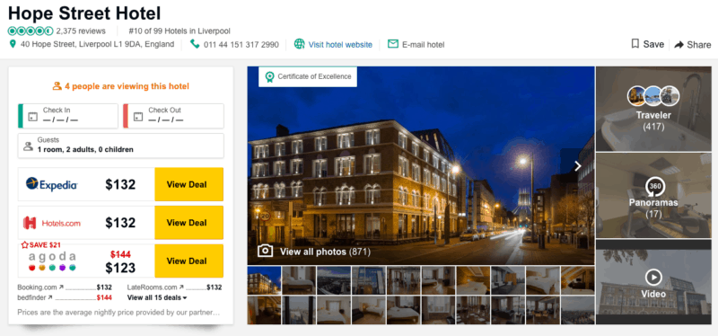Click the envelope E-mail hotel icon
The width and height of the screenshot is (718, 336).
click(x=393, y=44)
